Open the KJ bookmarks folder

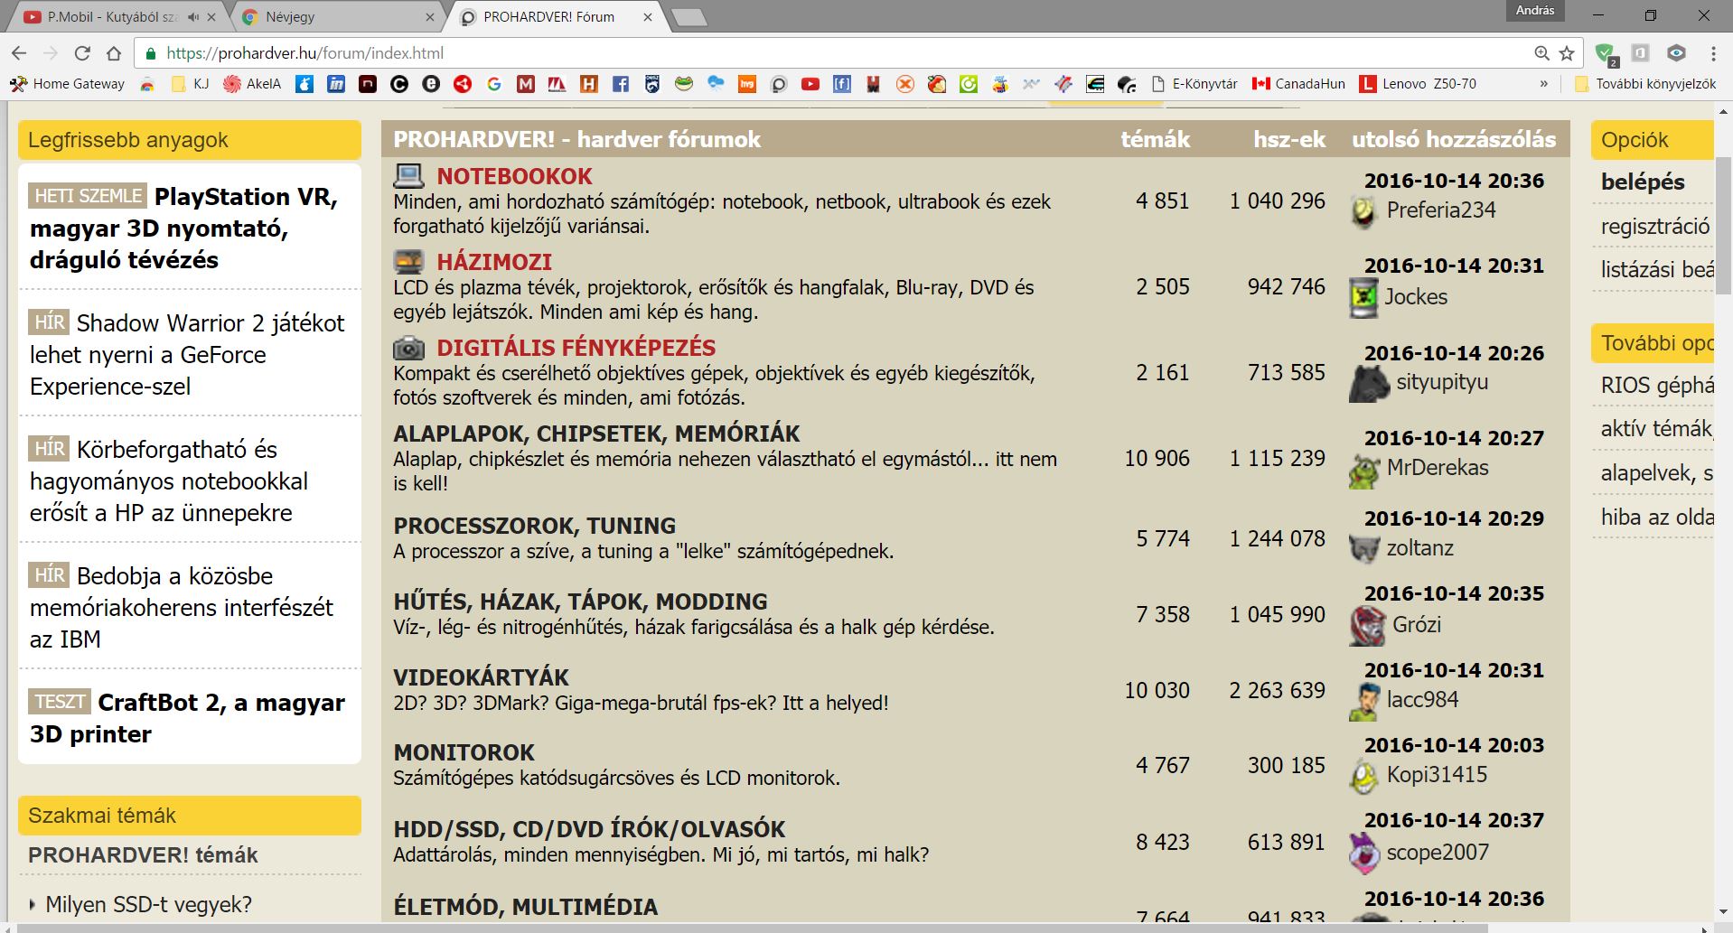[191, 84]
